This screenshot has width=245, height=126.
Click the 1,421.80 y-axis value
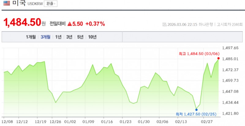click(x=231, y=113)
